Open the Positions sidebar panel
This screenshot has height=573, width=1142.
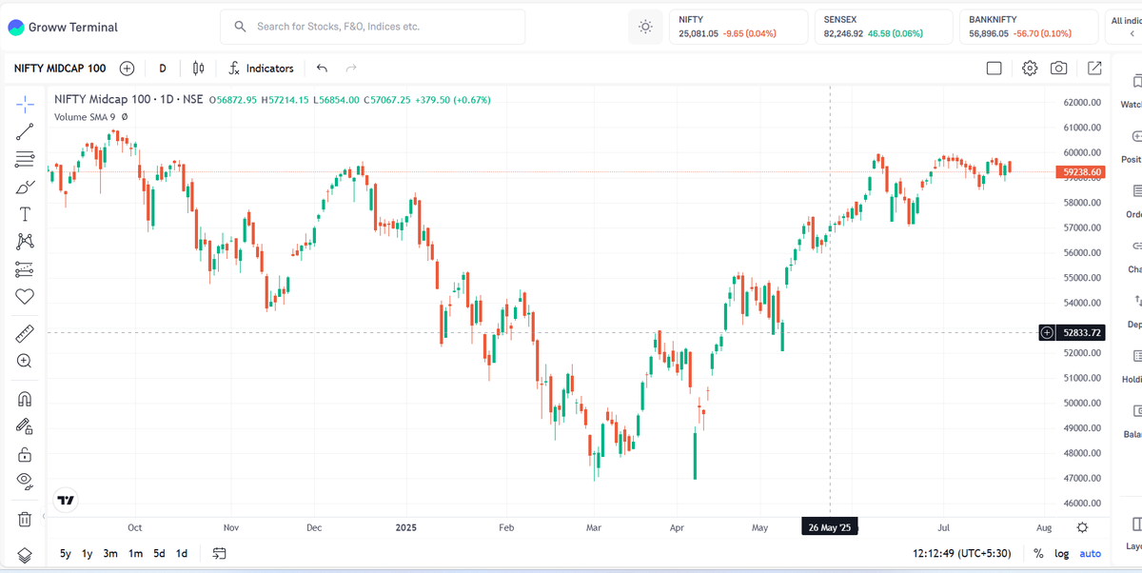point(1132,146)
